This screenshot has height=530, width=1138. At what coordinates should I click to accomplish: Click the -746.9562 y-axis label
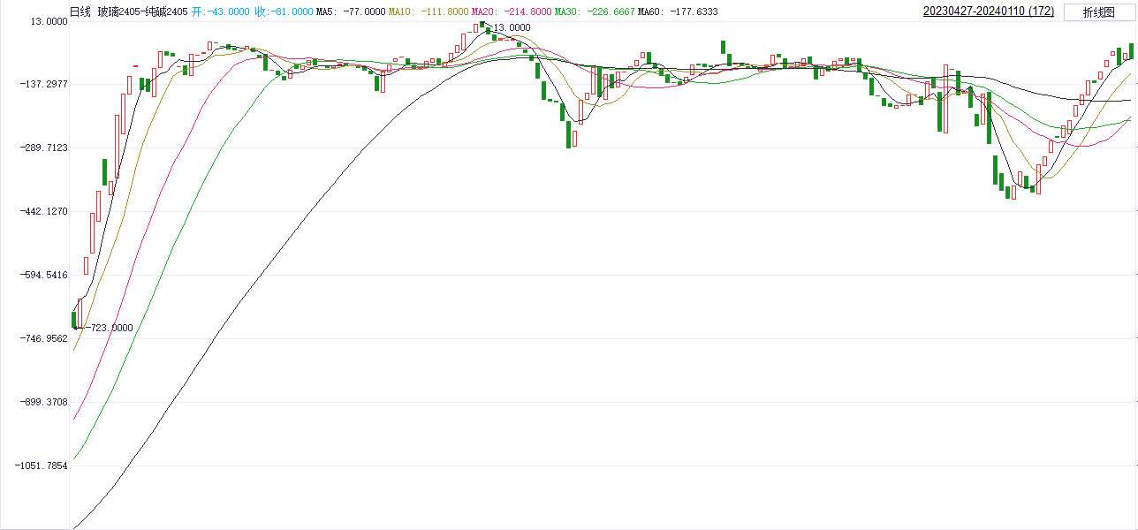[x=42, y=338]
